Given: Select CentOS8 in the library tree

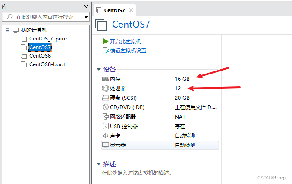Looking at the screenshot, I should (x=40, y=56).
